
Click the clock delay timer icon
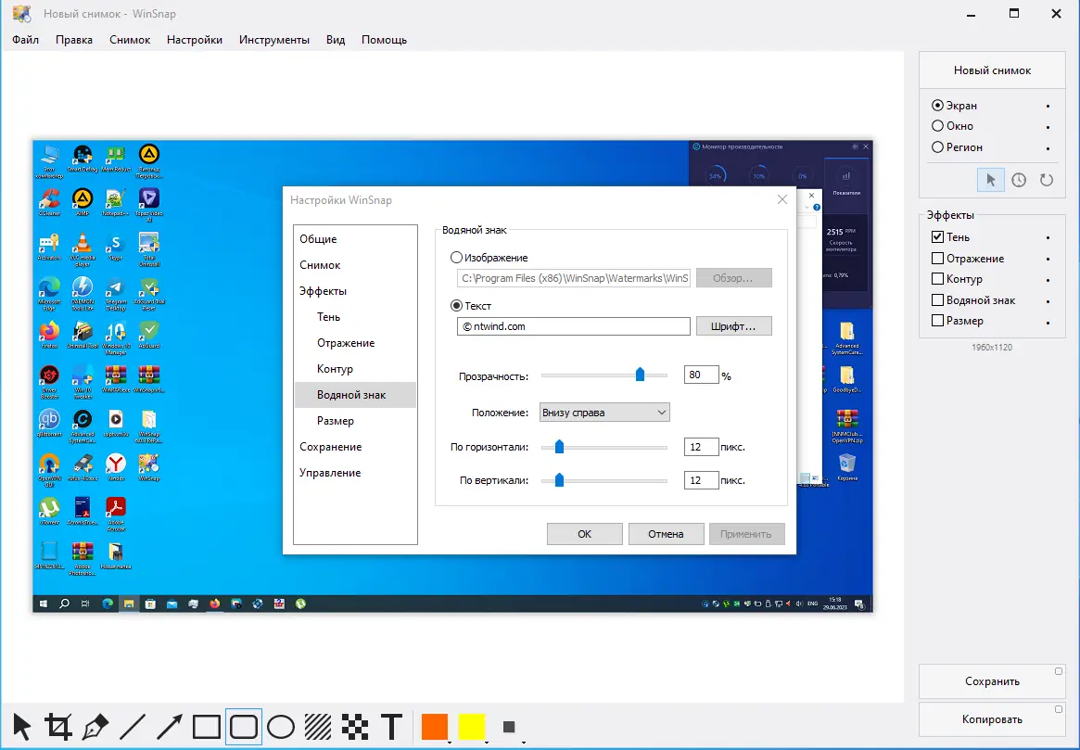point(1019,180)
